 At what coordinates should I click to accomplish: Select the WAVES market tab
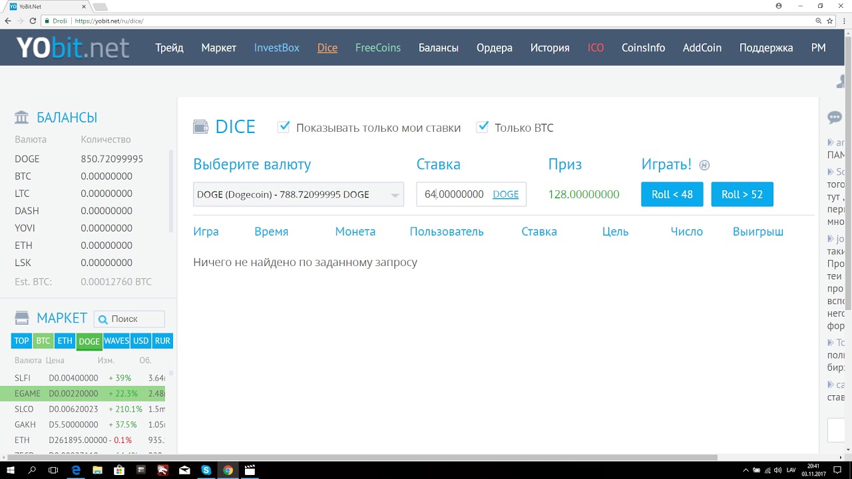pos(116,341)
